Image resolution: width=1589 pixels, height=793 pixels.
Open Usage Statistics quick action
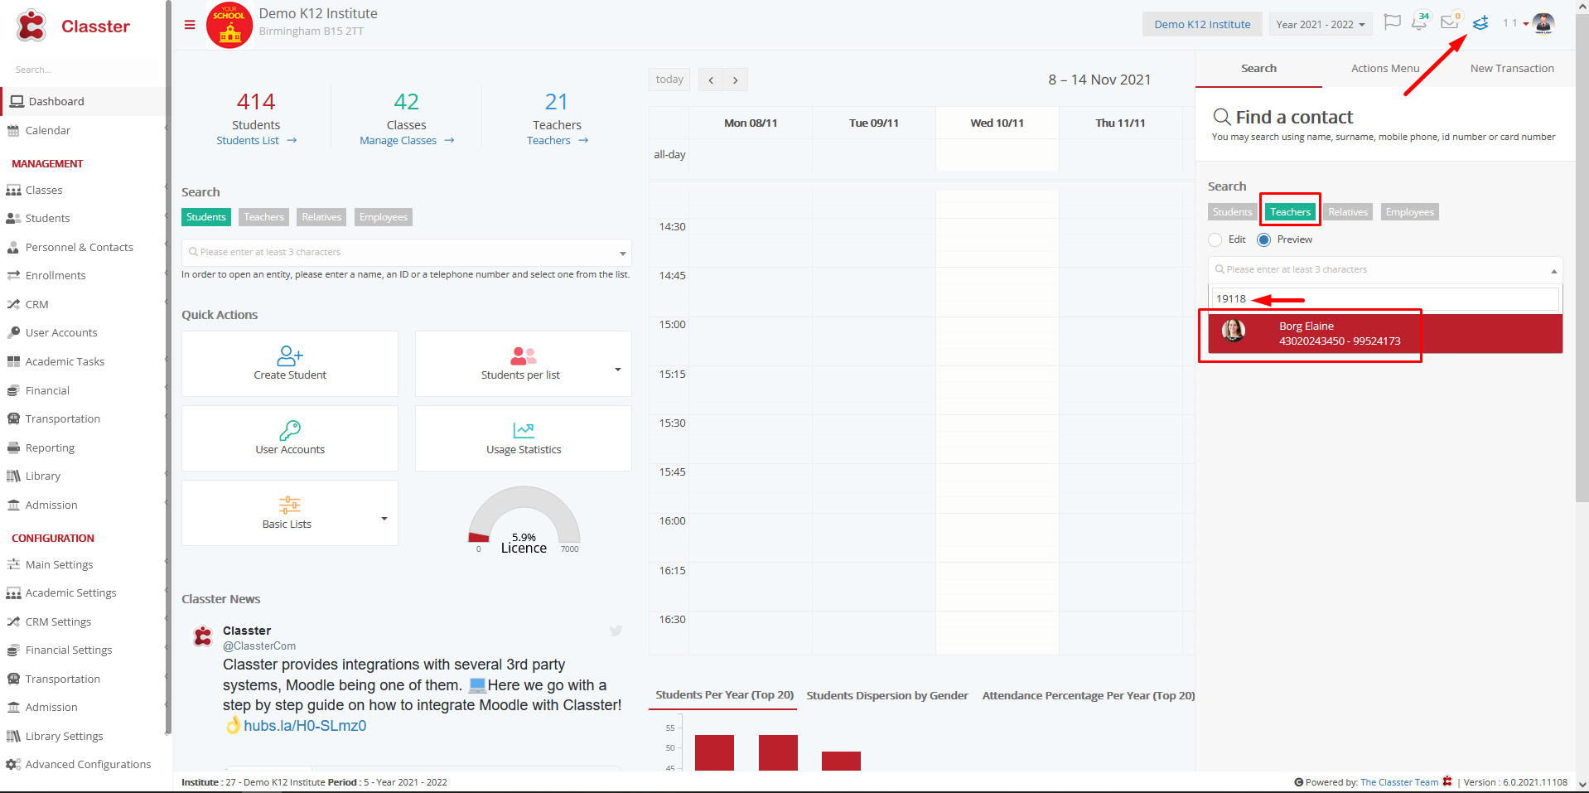coord(524,438)
